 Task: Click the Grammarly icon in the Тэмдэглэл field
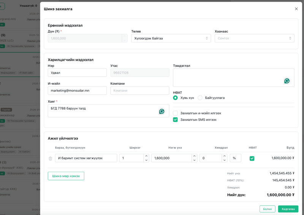coord(287,81)
